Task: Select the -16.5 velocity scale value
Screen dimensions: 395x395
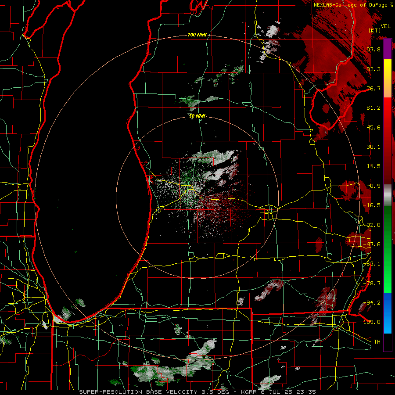Action: pyautogui.click(x=372, y=205)
